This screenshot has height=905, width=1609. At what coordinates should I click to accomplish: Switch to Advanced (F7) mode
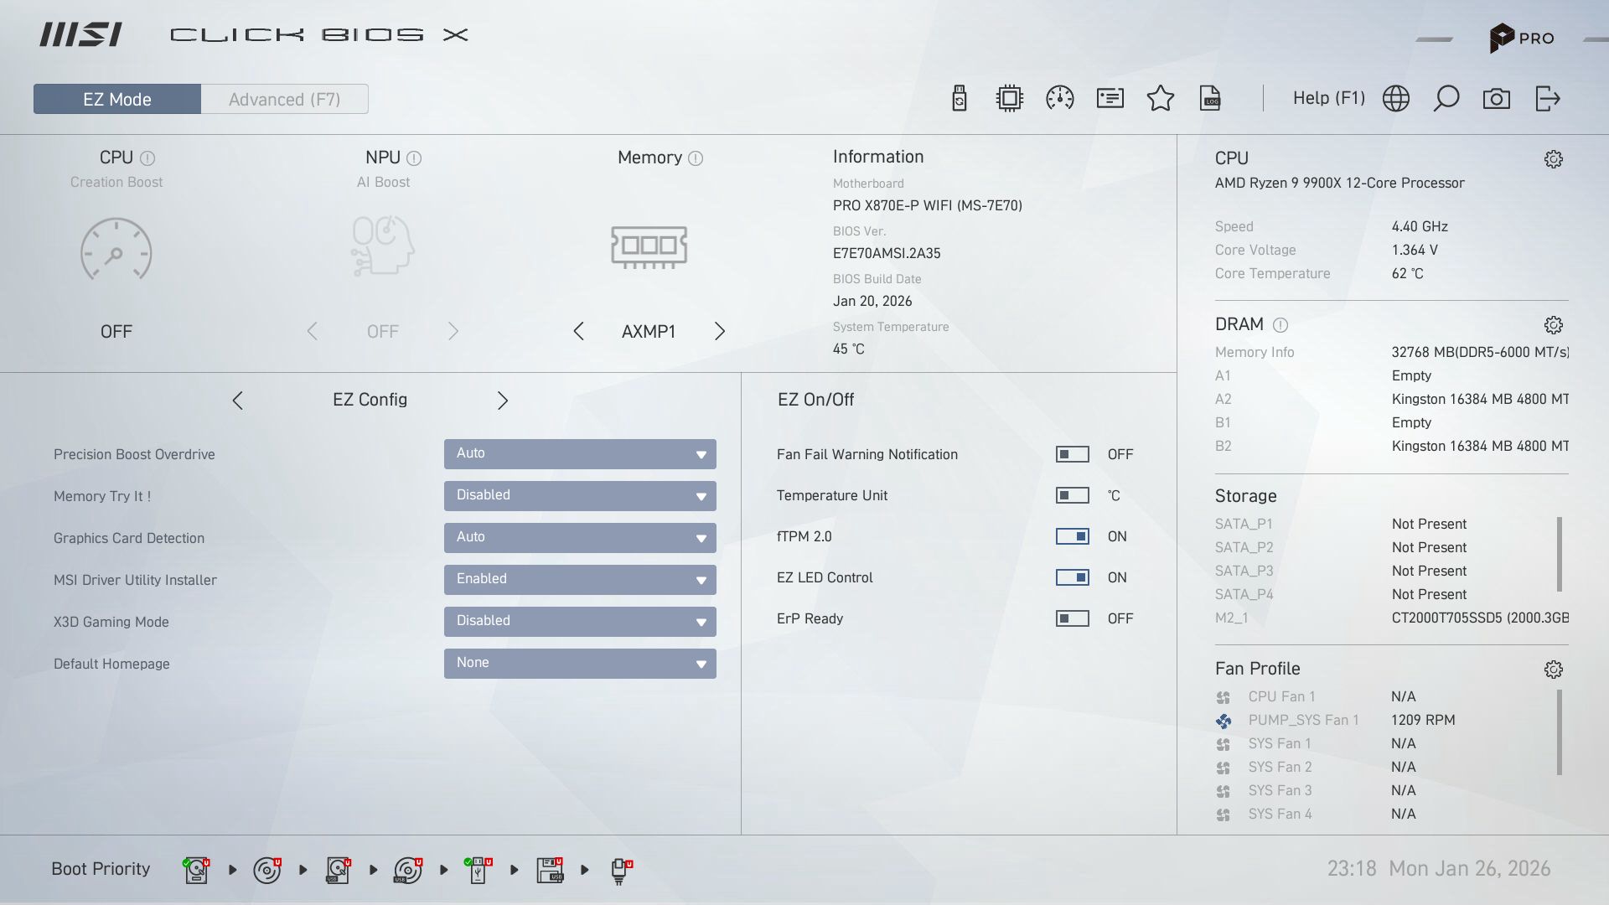pos(284,98)
